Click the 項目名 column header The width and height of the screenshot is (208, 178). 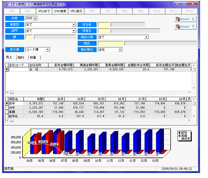[16, 99]
